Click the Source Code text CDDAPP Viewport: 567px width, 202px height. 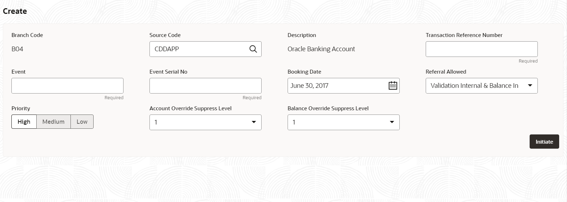(167, 49)
